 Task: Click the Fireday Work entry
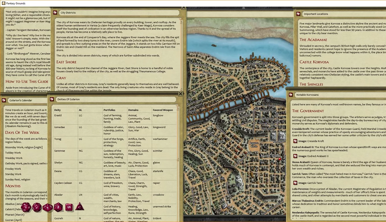point(13,169)
